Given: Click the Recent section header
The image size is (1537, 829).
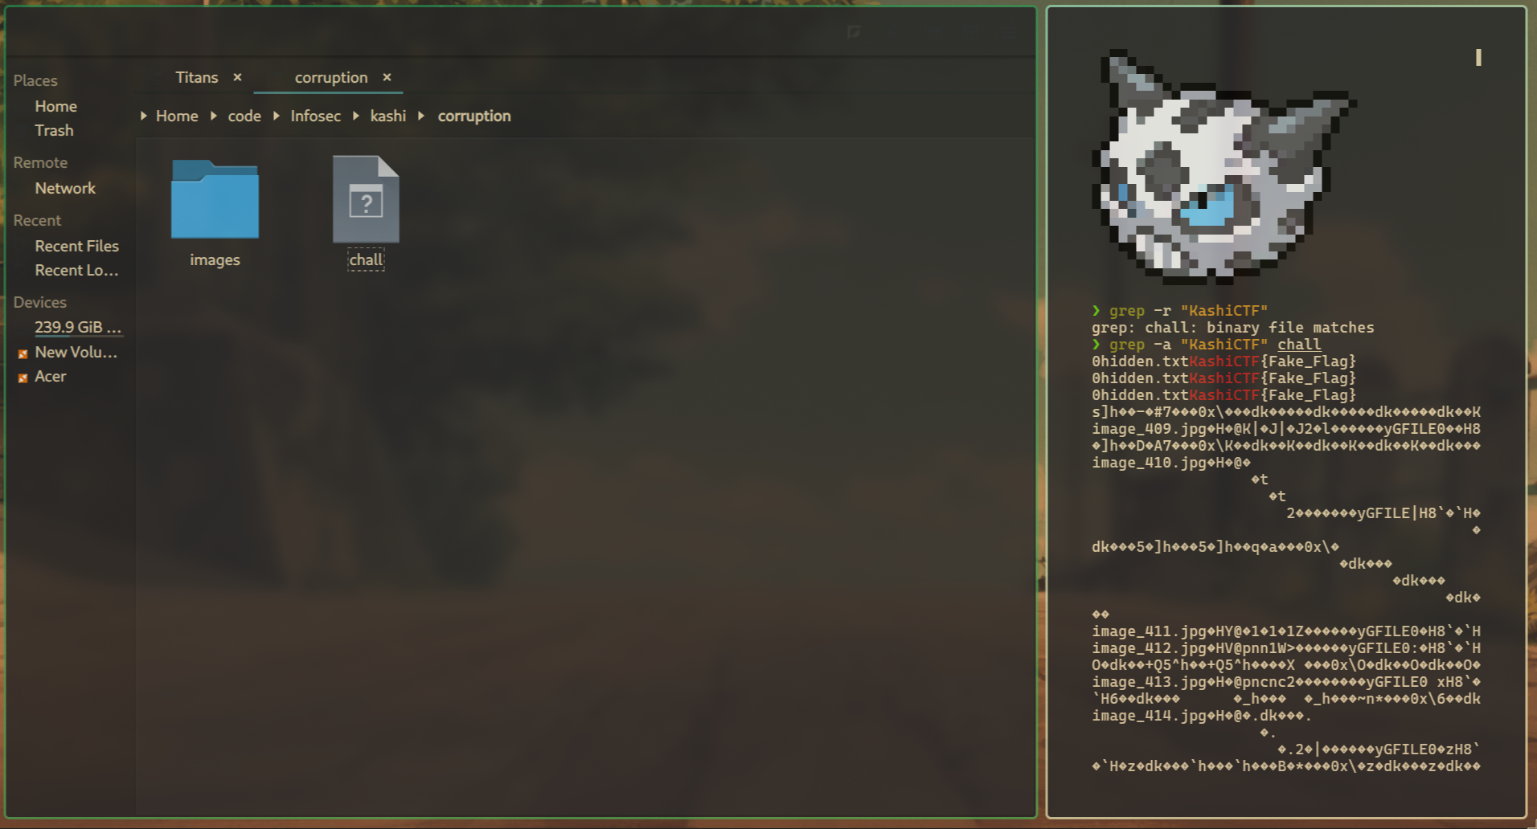Looking at the screenshot, I should (x=37, y=220).
